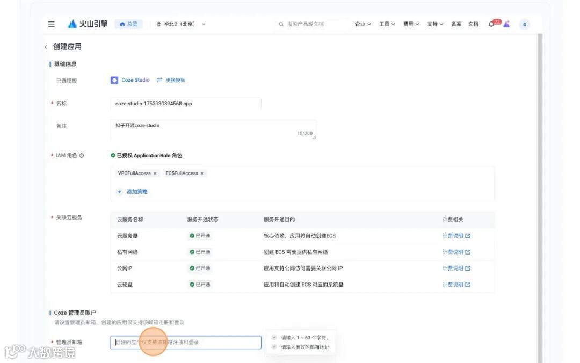Viewport: 580px width, 363px height.
Task: Click the 服务开通目的 column header
Action: pos(279,220)
